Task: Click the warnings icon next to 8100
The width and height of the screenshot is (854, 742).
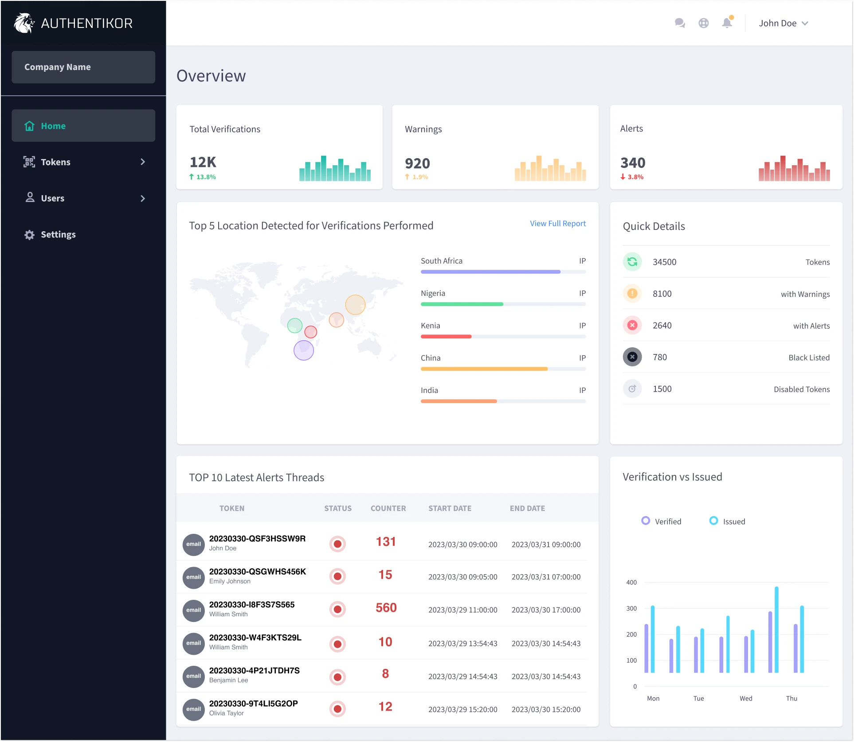Action: (x=633, y=293)
